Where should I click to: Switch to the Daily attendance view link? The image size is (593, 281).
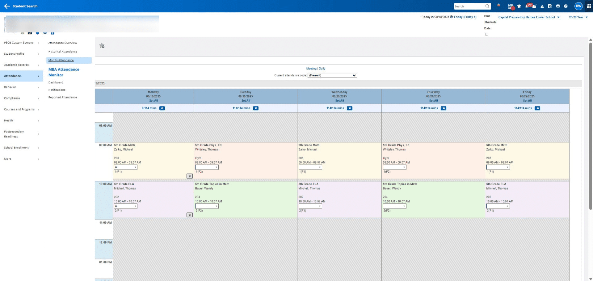point(322,69)
